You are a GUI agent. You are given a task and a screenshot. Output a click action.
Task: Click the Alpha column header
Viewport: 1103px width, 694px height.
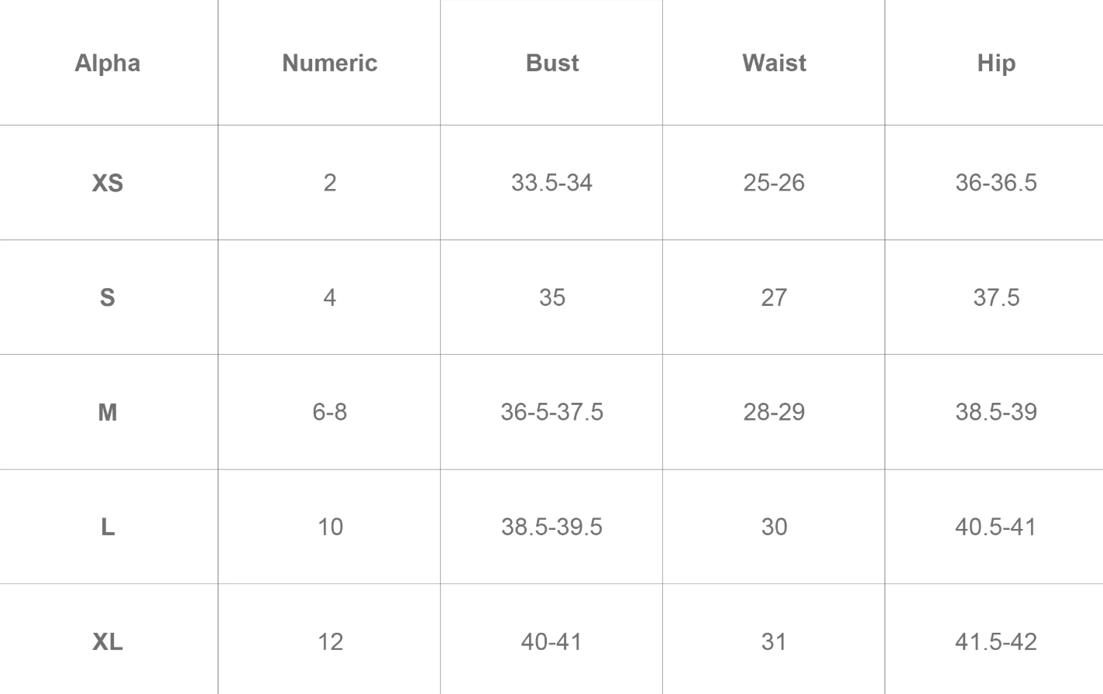[x=108, y=63]
